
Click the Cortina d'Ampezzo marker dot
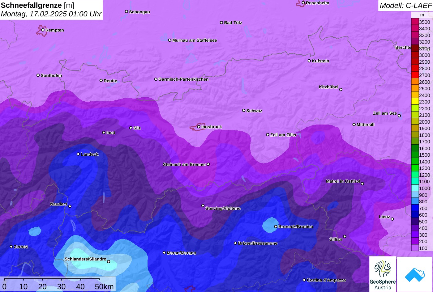click(x=304, y=280)
